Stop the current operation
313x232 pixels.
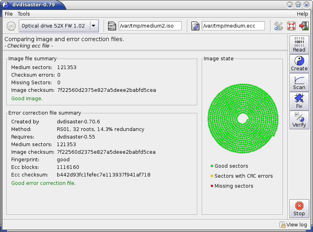pyautogui.click(x=299, y=208)
